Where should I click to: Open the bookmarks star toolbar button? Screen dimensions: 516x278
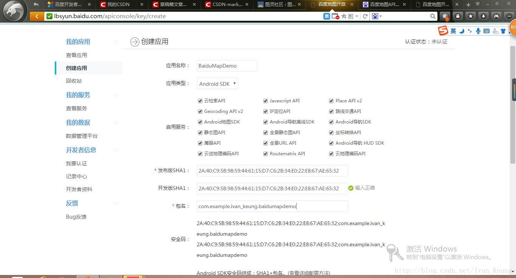471,16
